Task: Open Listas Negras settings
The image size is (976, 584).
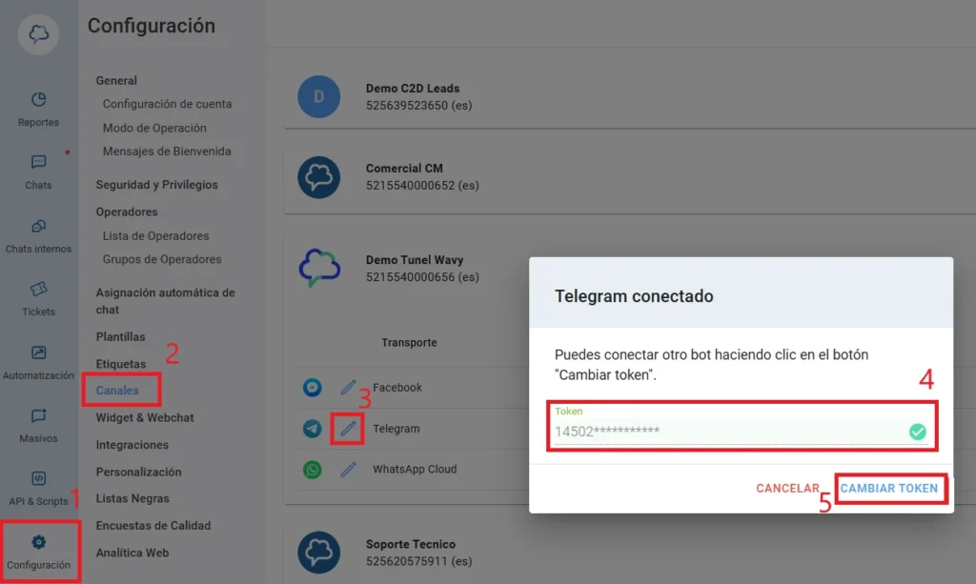Action: [132, 499]
